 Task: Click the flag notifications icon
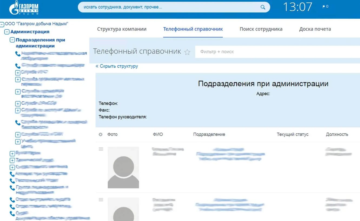(x=324, y=7)
